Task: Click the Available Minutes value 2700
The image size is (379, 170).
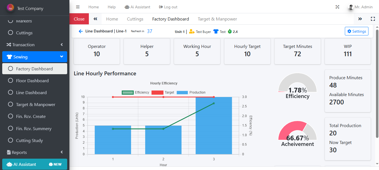Action: click(x=337, y=102)
